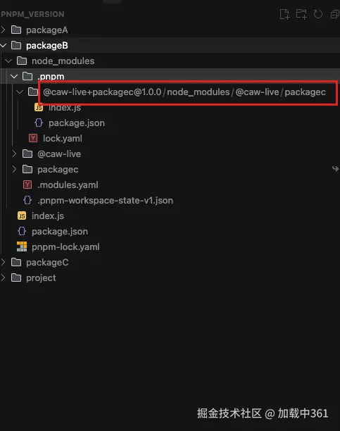Click the trailing 'packagec' segment in compact path

pos(305,92)
